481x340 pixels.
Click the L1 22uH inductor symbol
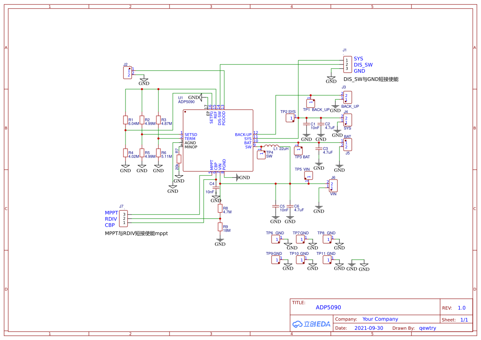(x=272, y=146)
